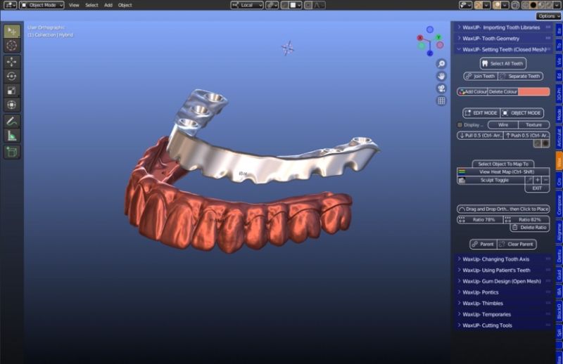Open the Add menu in header

[108, 5]
